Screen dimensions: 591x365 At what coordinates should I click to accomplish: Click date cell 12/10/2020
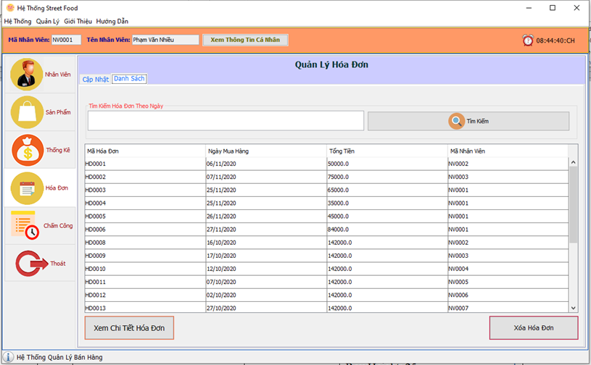pyautogui.click(x=266, y=269)
